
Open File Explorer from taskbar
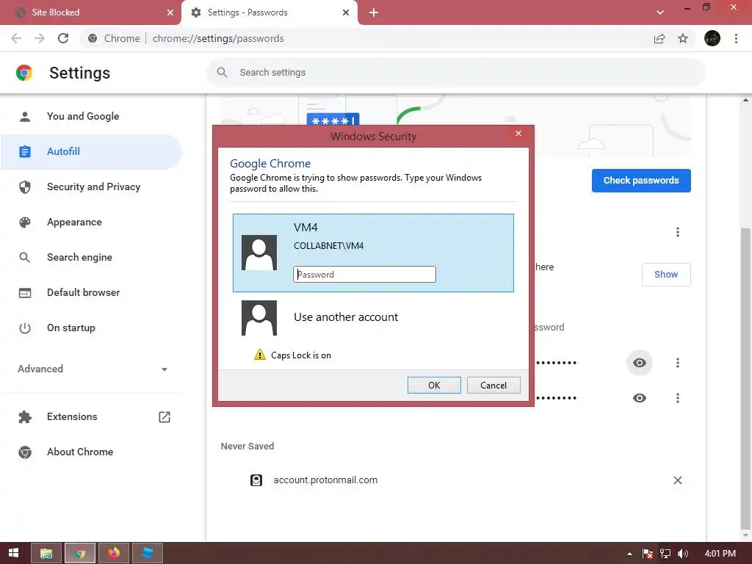tap(46, 553)
